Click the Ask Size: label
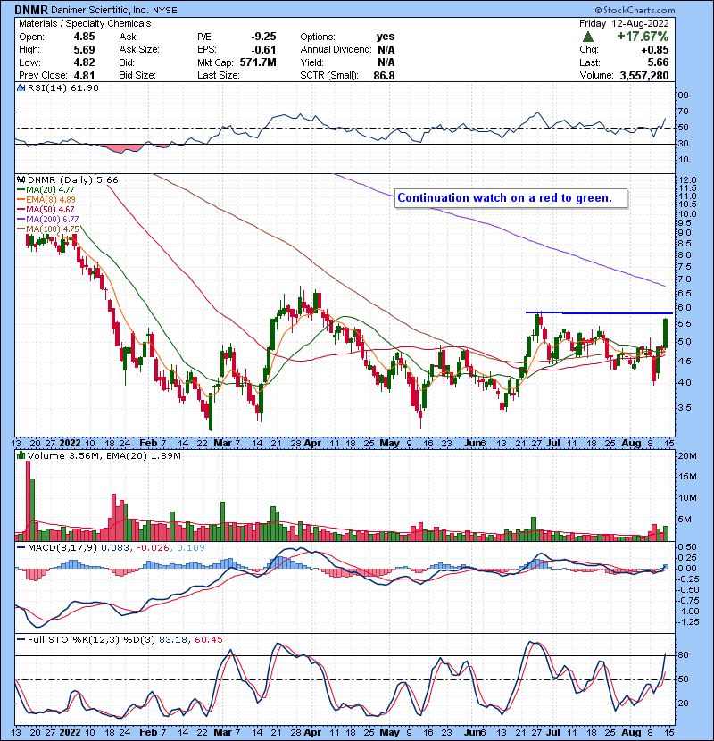714x741 pixels. [x=139, y=49]
